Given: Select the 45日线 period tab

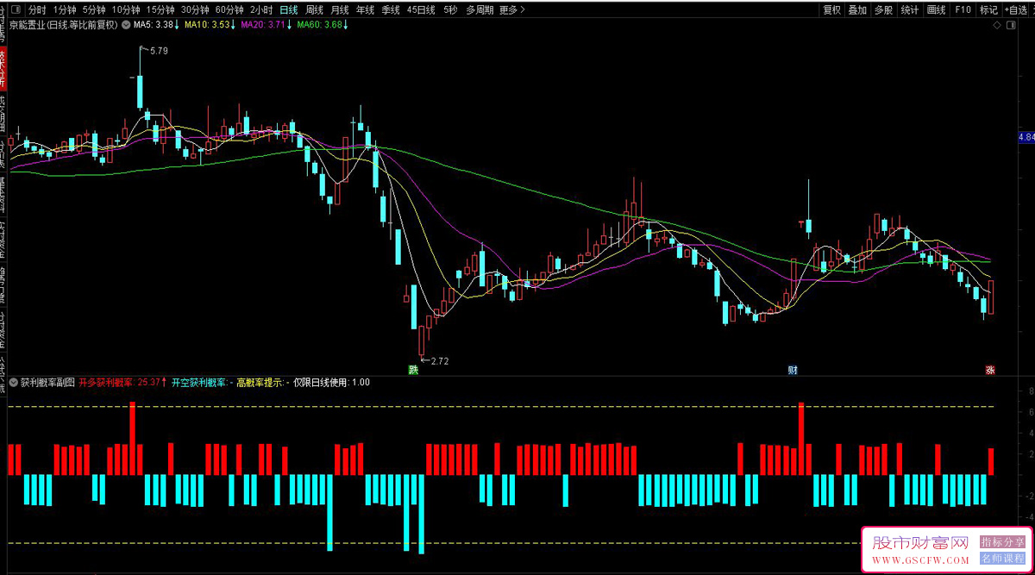Looking at the screenshot, I should pos(421,10).
